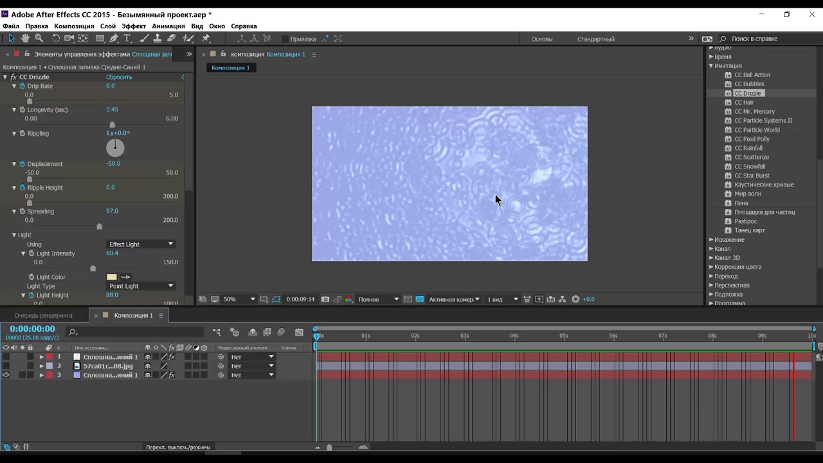Toggle region of interest in viewer
Screen dimensions: 823x463
tap(408, 299)
